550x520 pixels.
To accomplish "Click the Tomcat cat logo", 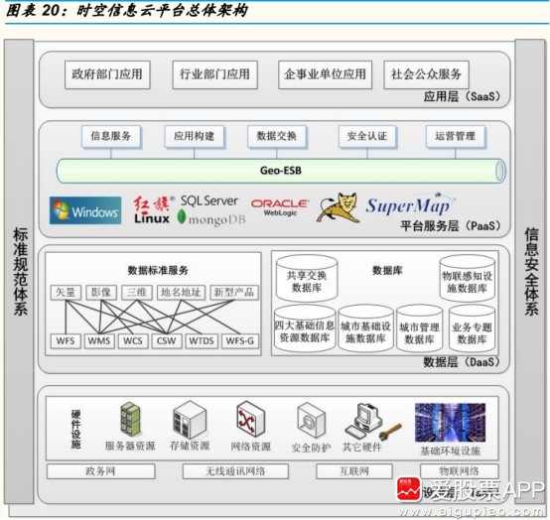I will pos(339,207).
